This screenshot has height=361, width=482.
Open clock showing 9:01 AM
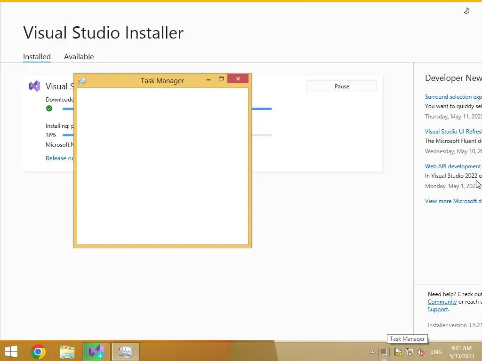462,352
